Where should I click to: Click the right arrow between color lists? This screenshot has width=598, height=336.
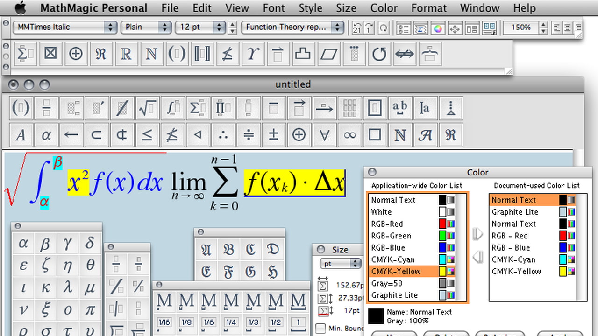tap(477, 234)
